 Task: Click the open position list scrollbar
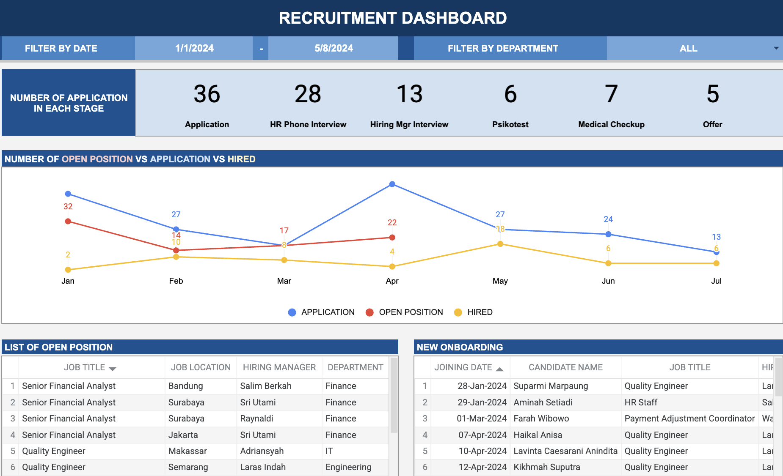click(x=394, y=395)
